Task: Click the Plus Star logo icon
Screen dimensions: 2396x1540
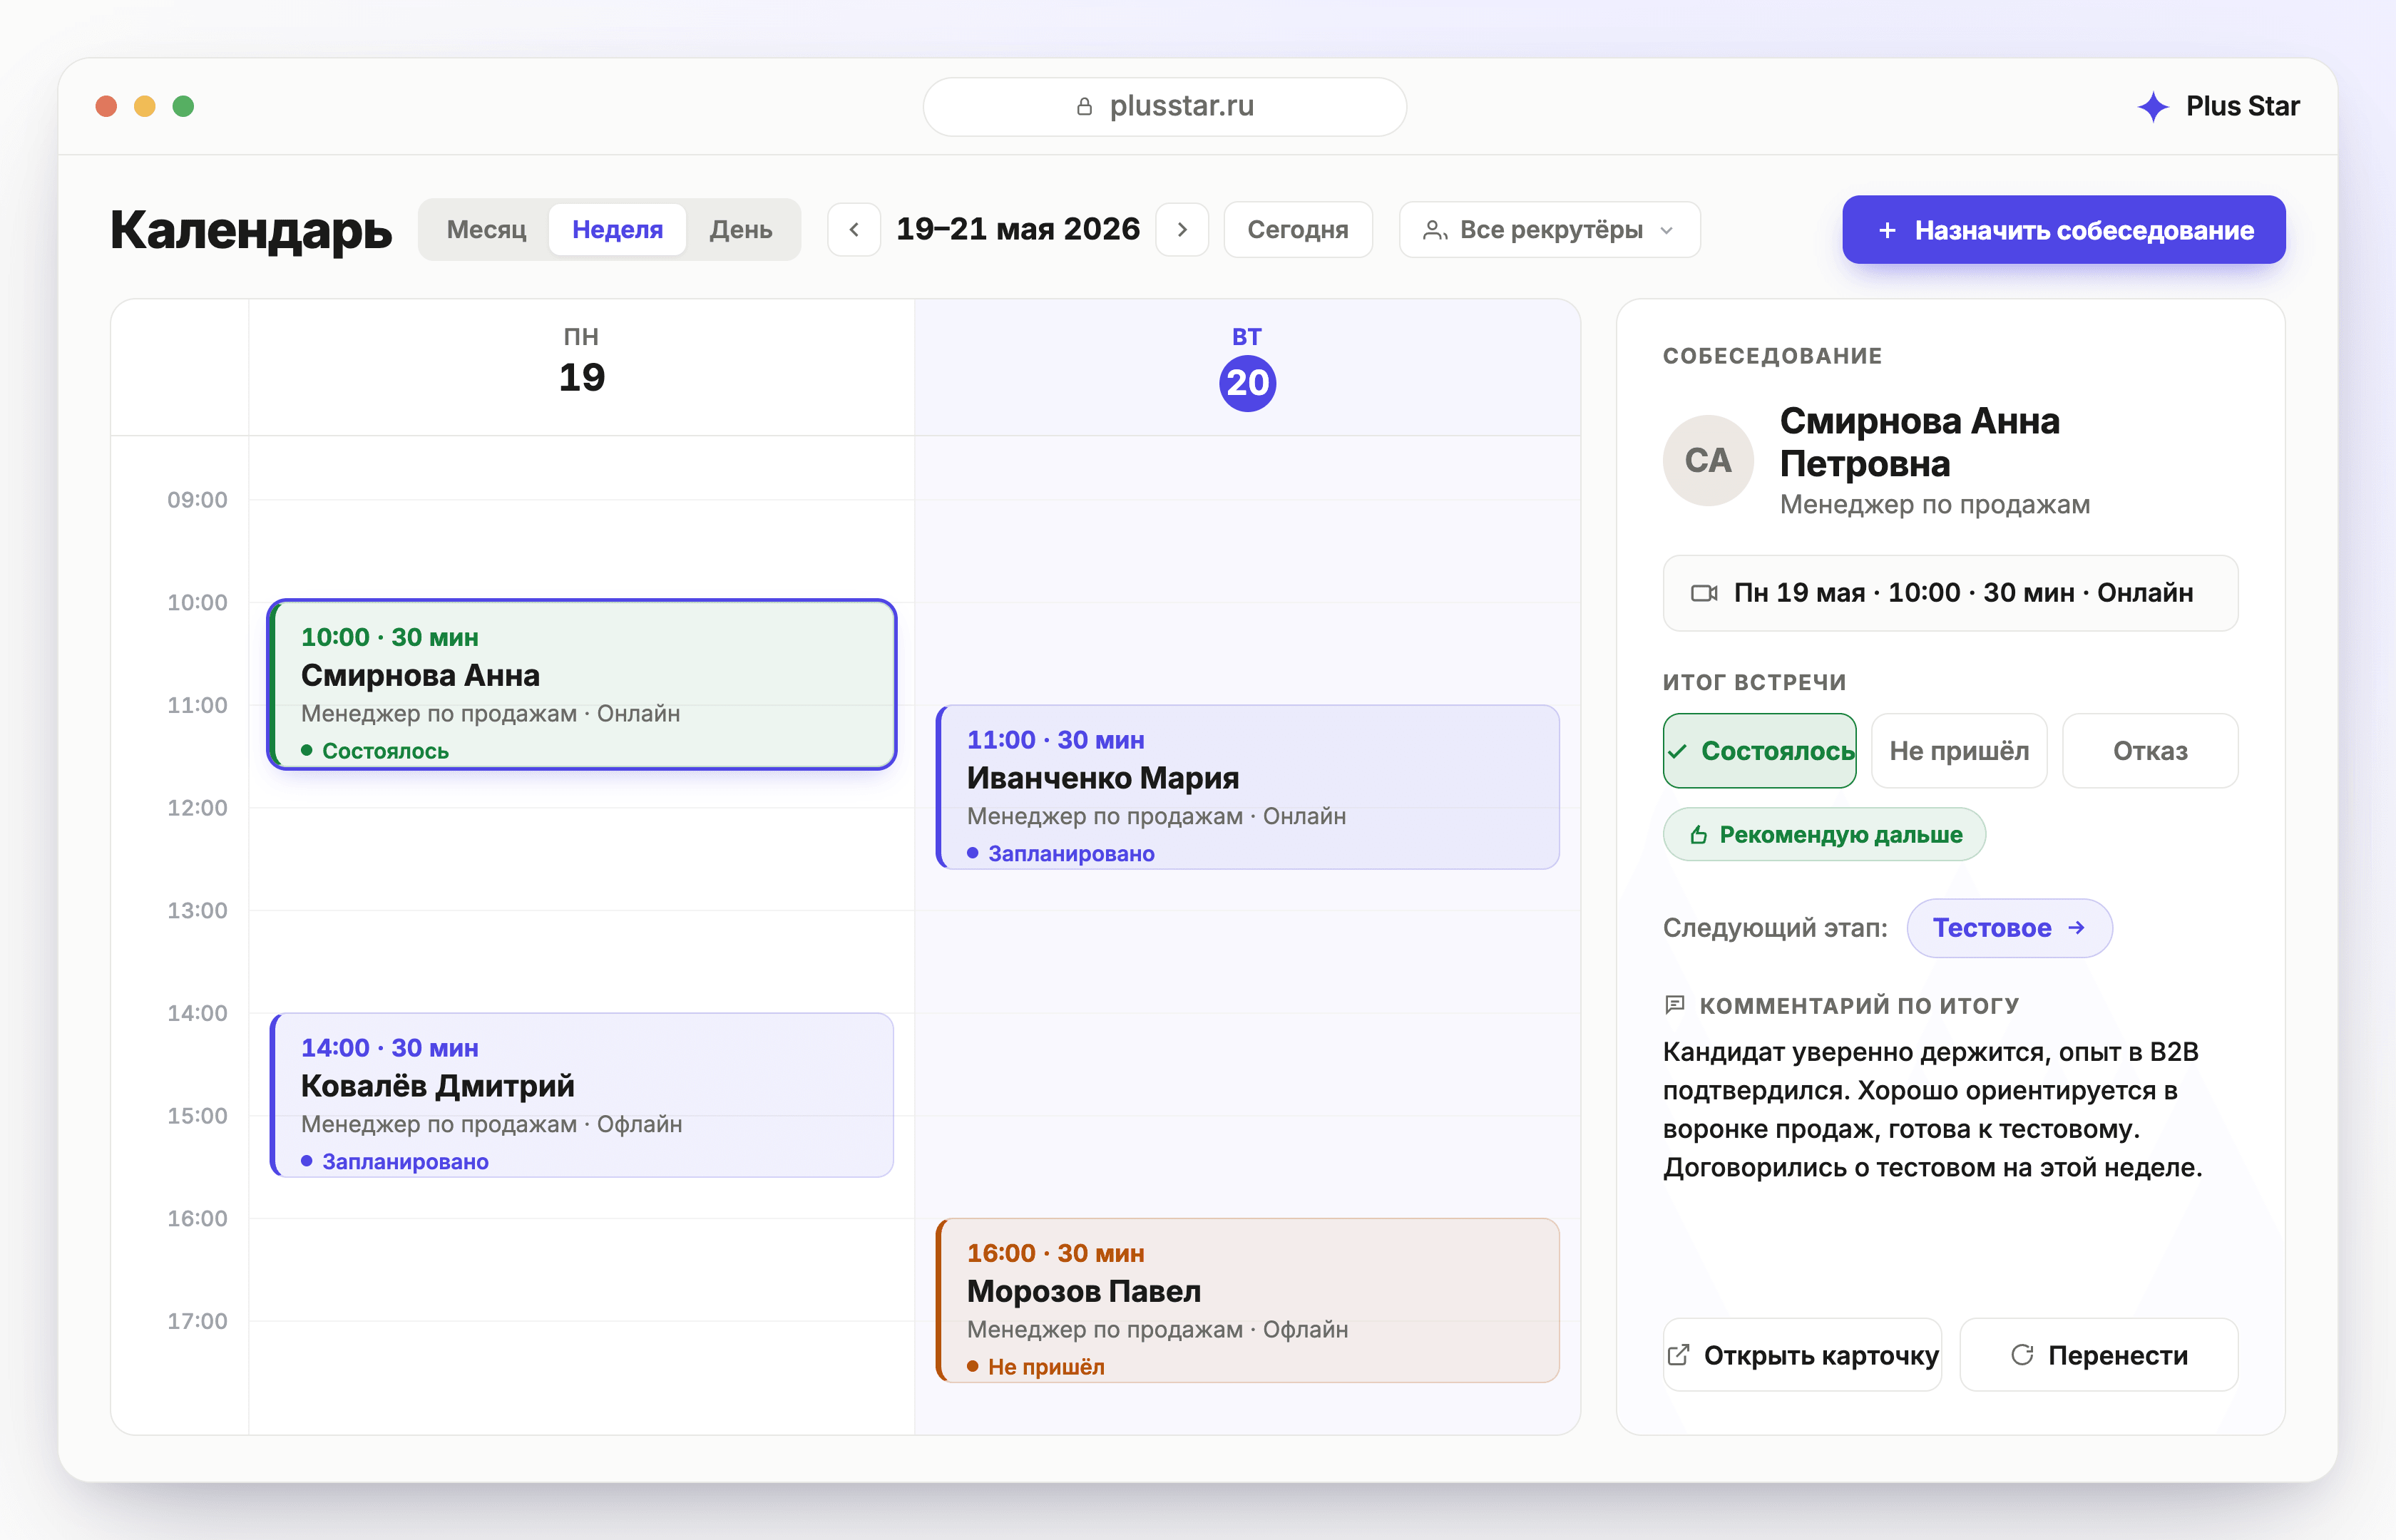Action: click(x=2152, y=106)
